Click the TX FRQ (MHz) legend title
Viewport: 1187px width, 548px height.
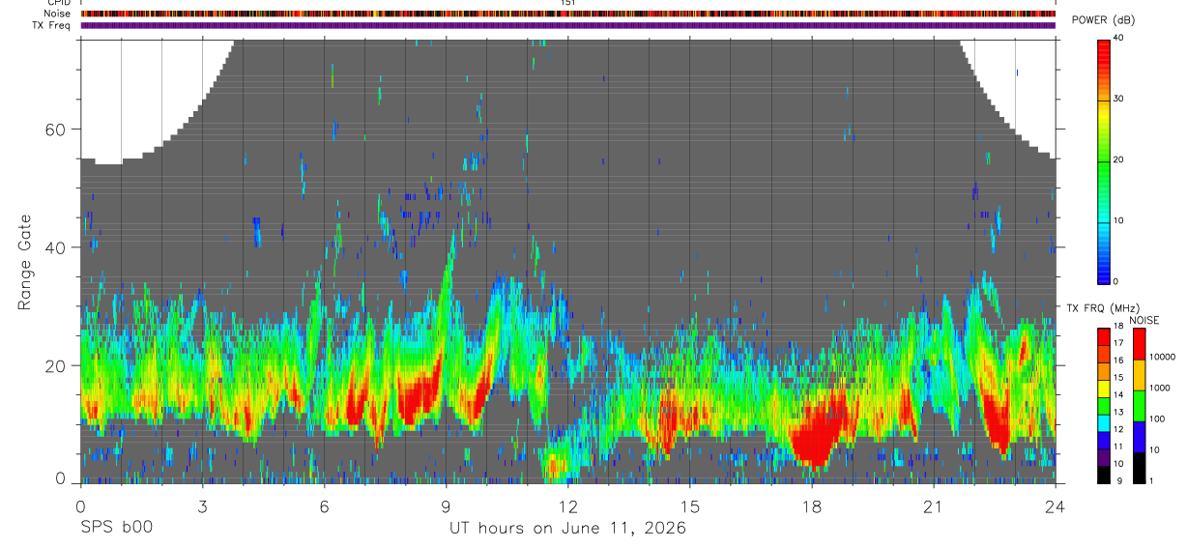click(x=1099, y=308)
